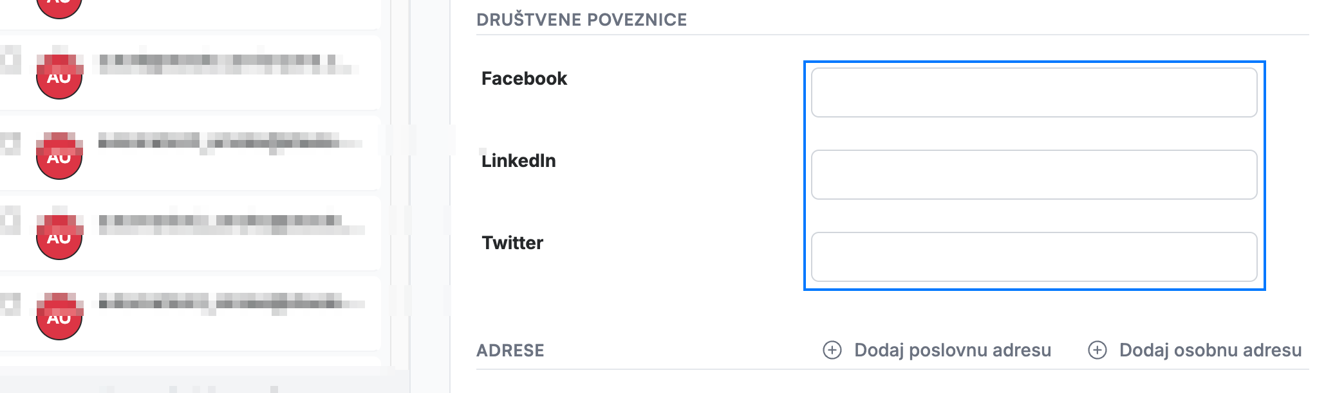
Task: Open the first fully visible AU contact avatar
Action: [x=59, y=76]
